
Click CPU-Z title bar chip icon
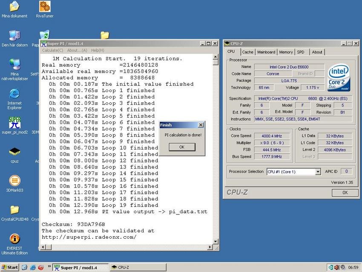(x=227, y=43)
